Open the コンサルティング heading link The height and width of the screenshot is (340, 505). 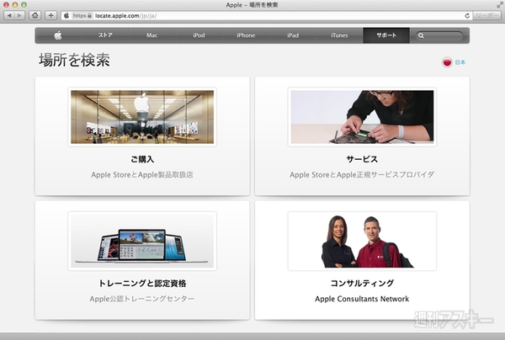[362, 284]
